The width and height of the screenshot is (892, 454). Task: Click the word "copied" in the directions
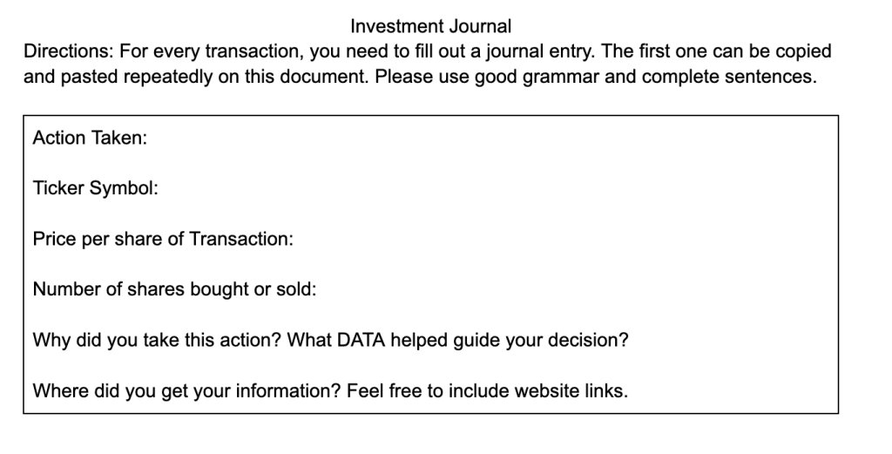pyautogui.click(x=802, y=51)
